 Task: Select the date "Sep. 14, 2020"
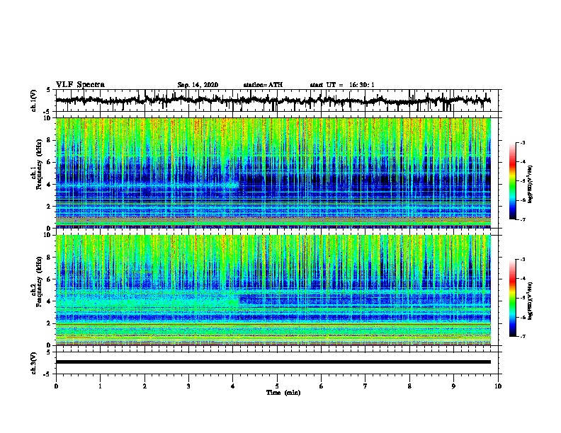[198, 85]
